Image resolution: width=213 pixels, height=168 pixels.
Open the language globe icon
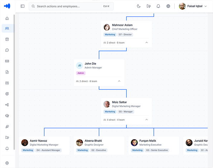[x=168, y=6]
